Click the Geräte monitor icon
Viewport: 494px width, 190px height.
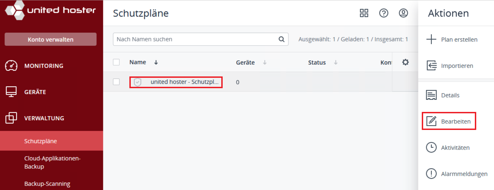point(11,92)
